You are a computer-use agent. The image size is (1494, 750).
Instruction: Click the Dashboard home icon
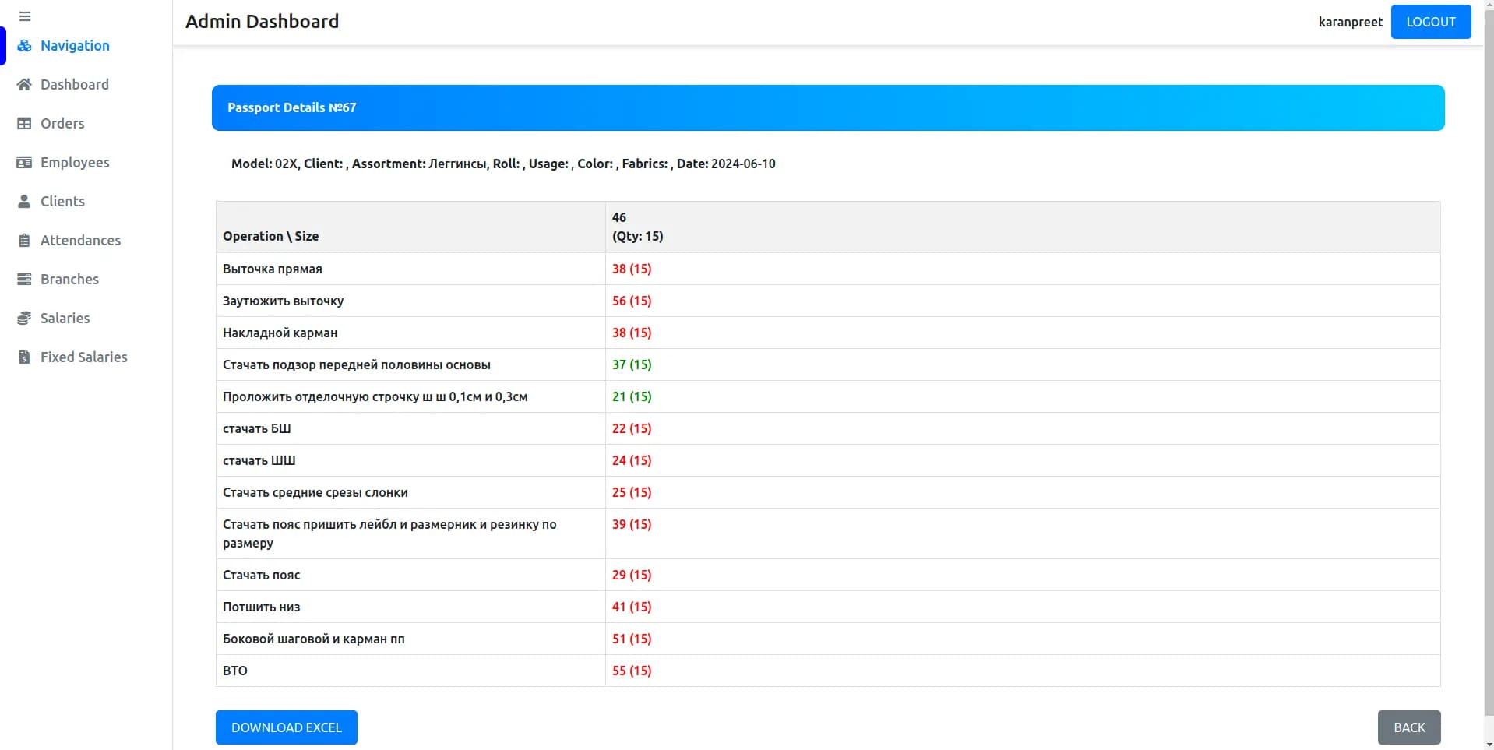pos(24,85)
